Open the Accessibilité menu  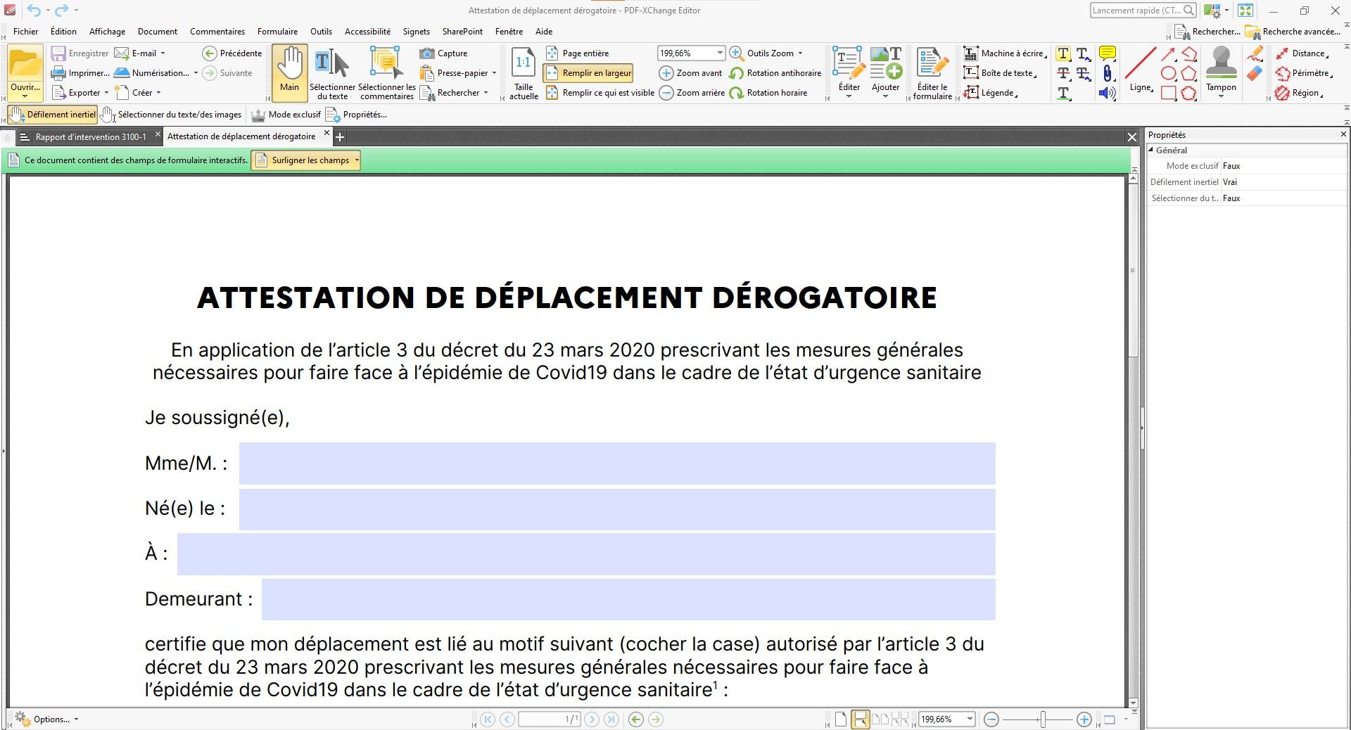tap(367, 32)
